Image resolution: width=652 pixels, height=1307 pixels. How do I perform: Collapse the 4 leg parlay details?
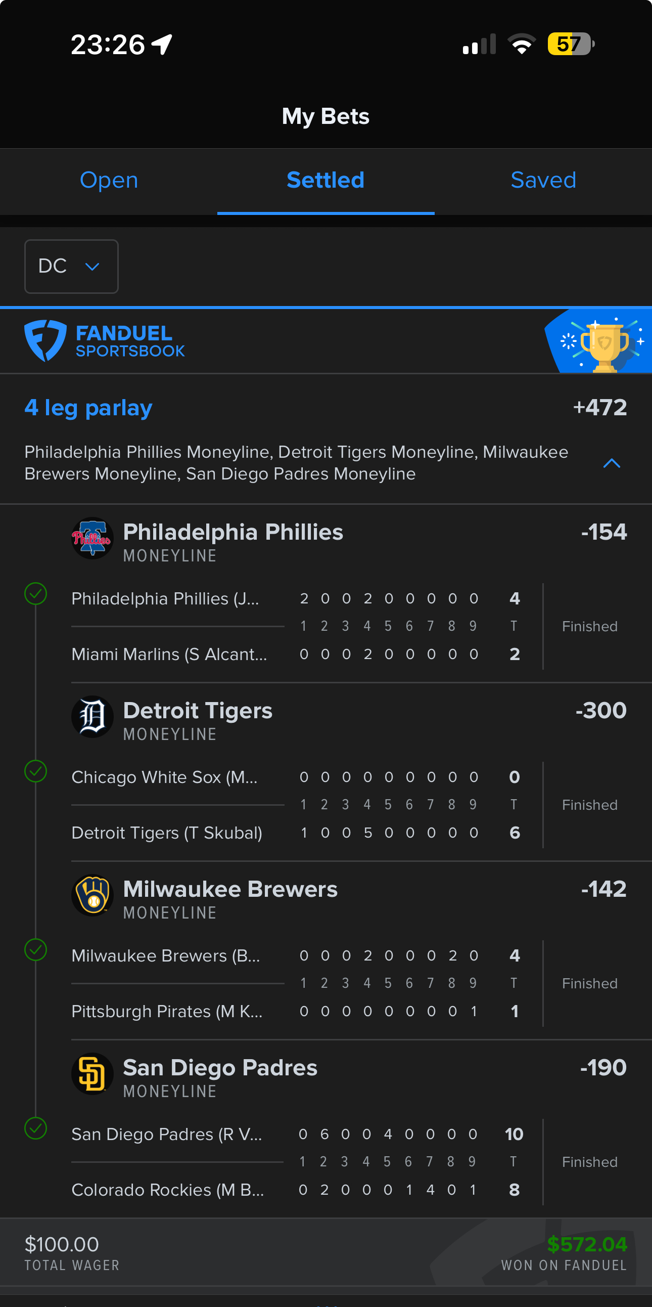tap(612, 463)
